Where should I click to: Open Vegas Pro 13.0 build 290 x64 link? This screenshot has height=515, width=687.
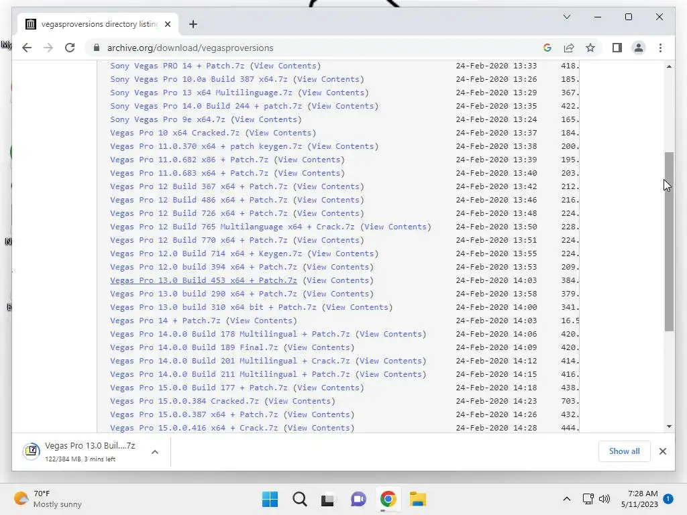pyautogui.click(x=203, y=294)
